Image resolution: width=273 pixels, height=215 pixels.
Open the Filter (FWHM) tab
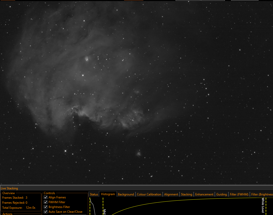[239, 194]
